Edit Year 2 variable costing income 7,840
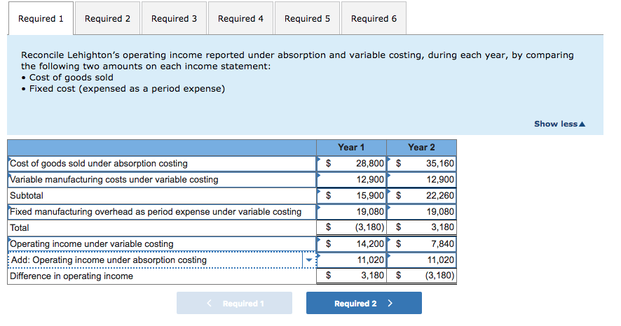The height and width of the screenshot is (326, 621). 421,244
